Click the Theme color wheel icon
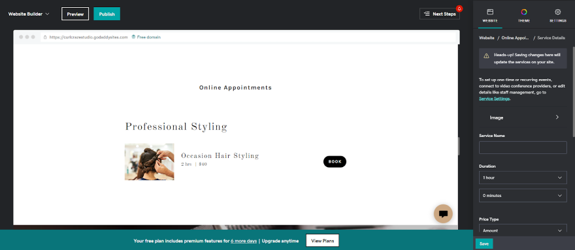 (523, 12)
